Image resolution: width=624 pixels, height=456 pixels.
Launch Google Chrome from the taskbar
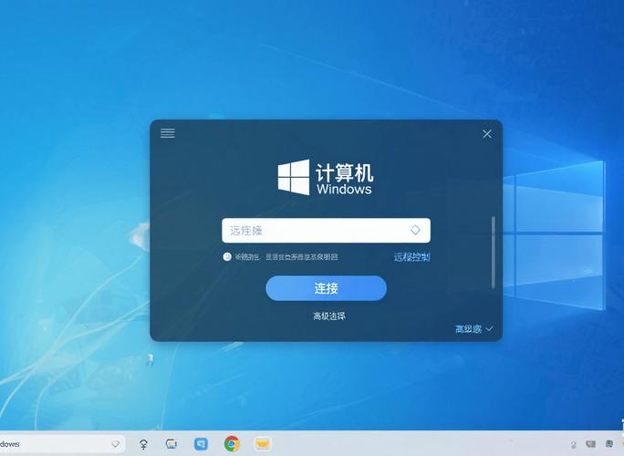click(x=232, y=443)
